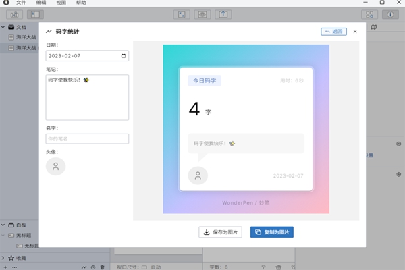Click the 笔记 text area
Viewport: 405px width, 270px height.
click(87, 97)
